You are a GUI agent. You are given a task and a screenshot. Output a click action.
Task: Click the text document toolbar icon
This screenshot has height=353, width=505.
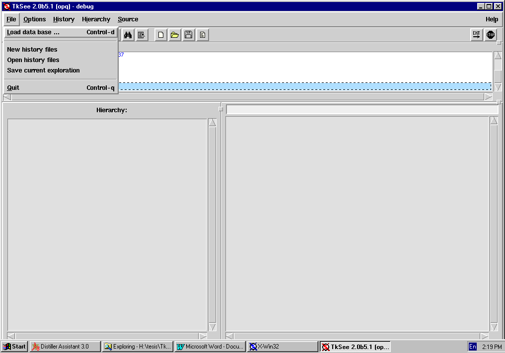click(x=203, y=35)
